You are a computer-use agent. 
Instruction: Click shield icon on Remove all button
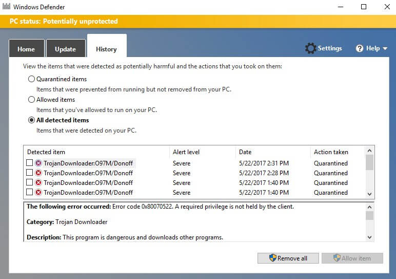click(273, 258)
